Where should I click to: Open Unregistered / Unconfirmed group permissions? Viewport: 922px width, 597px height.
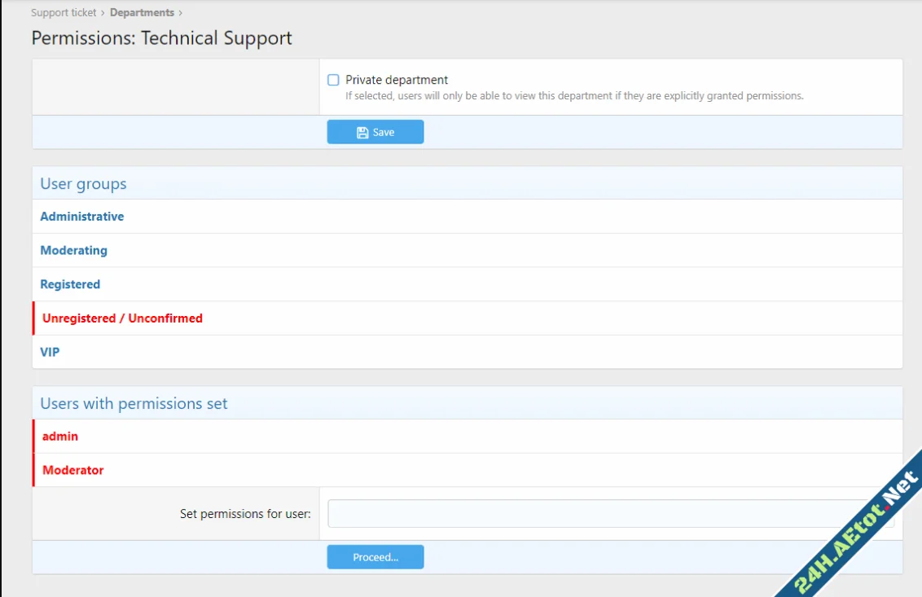click(x=122, y=318)
